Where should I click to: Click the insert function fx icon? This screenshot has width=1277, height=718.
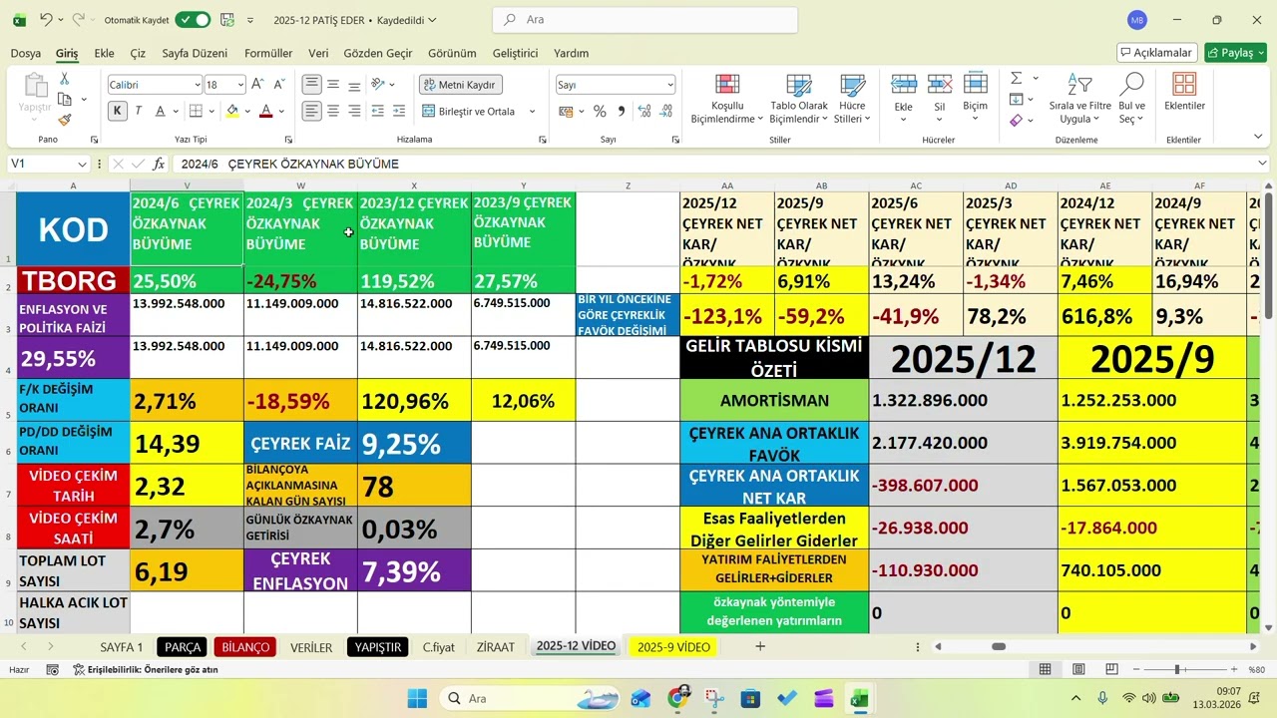pyautogui.click(x=159, y=164)
